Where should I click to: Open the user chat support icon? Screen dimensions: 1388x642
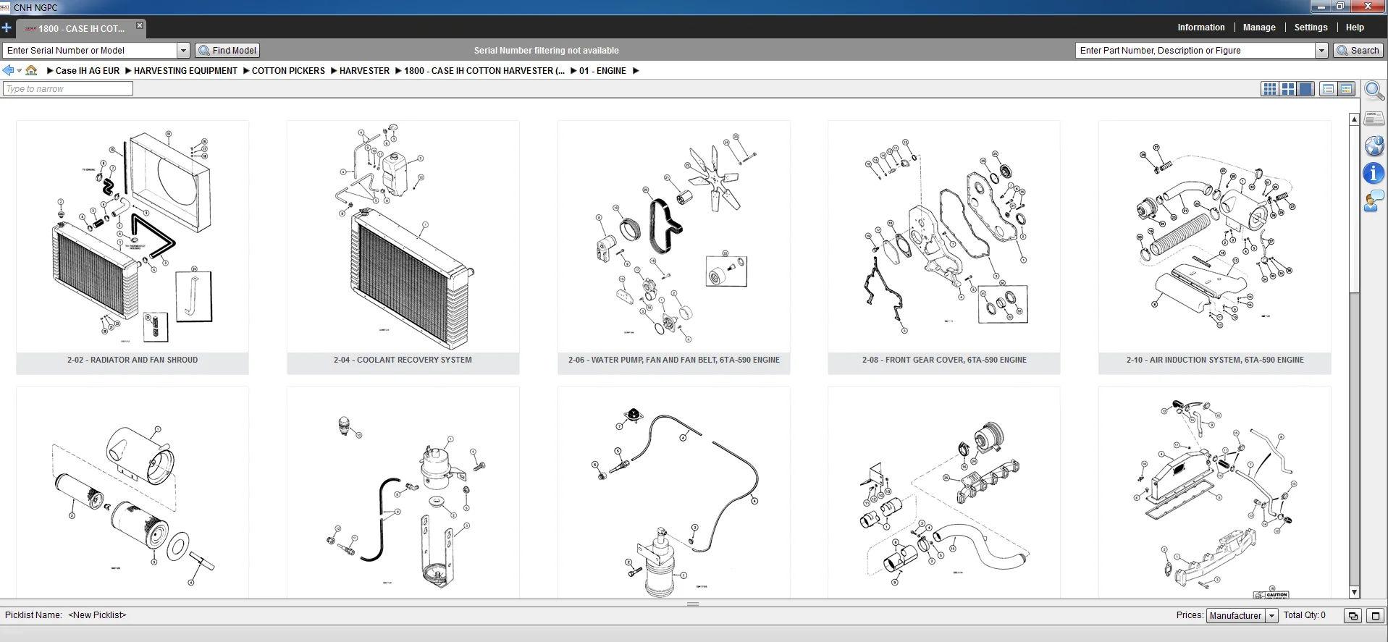(1374, 201)
